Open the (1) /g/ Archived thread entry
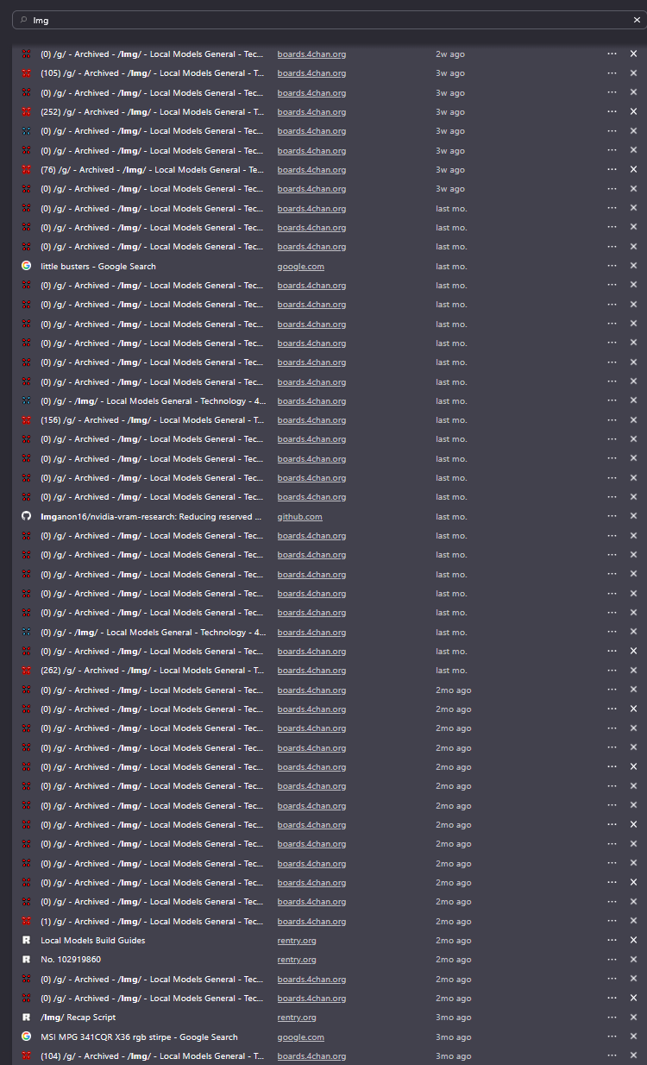 click(152, 922)
